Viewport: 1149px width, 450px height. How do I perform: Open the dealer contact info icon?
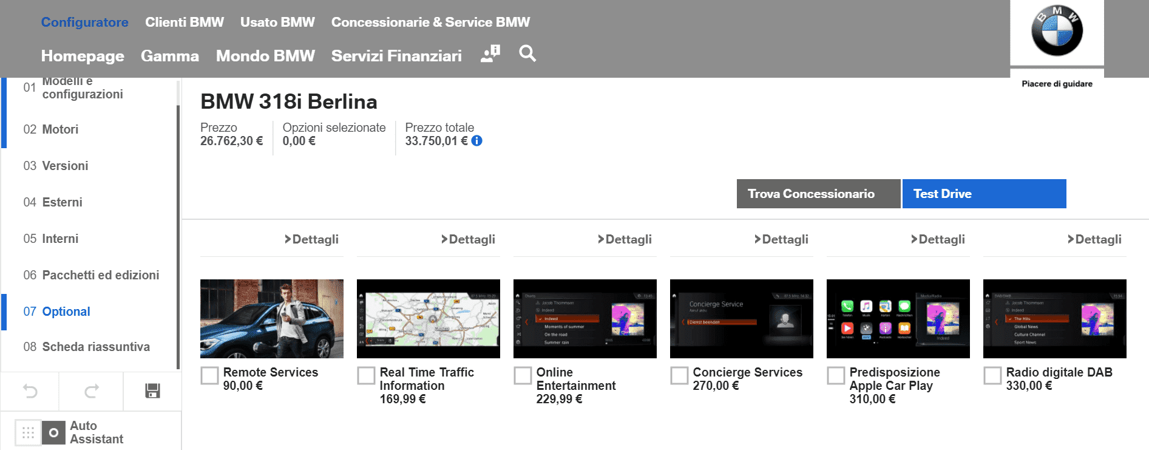point(490,54)
